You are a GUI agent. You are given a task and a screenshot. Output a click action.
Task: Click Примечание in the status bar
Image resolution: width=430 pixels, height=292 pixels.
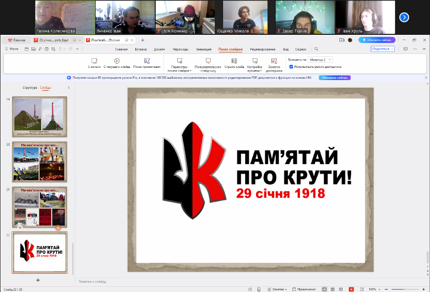[x=304, y=289]
